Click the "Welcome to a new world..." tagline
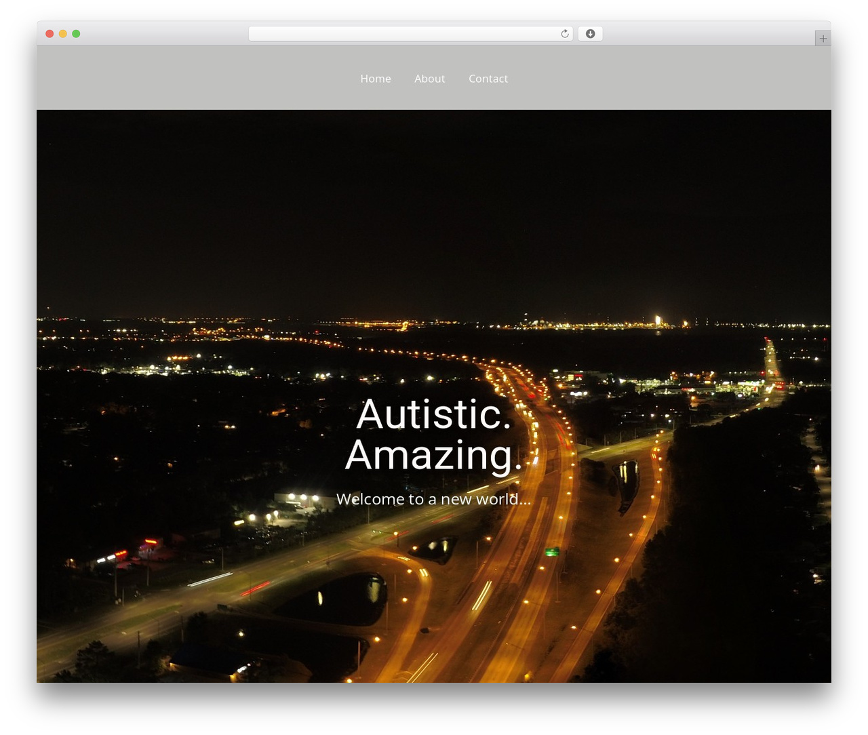 (x=434, y=499)
